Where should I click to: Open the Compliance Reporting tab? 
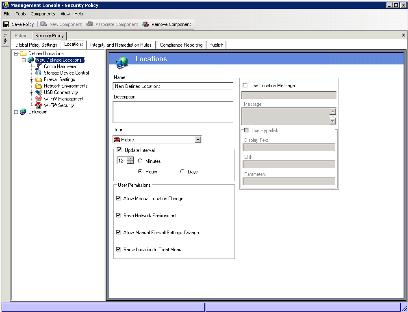[181, 45]
